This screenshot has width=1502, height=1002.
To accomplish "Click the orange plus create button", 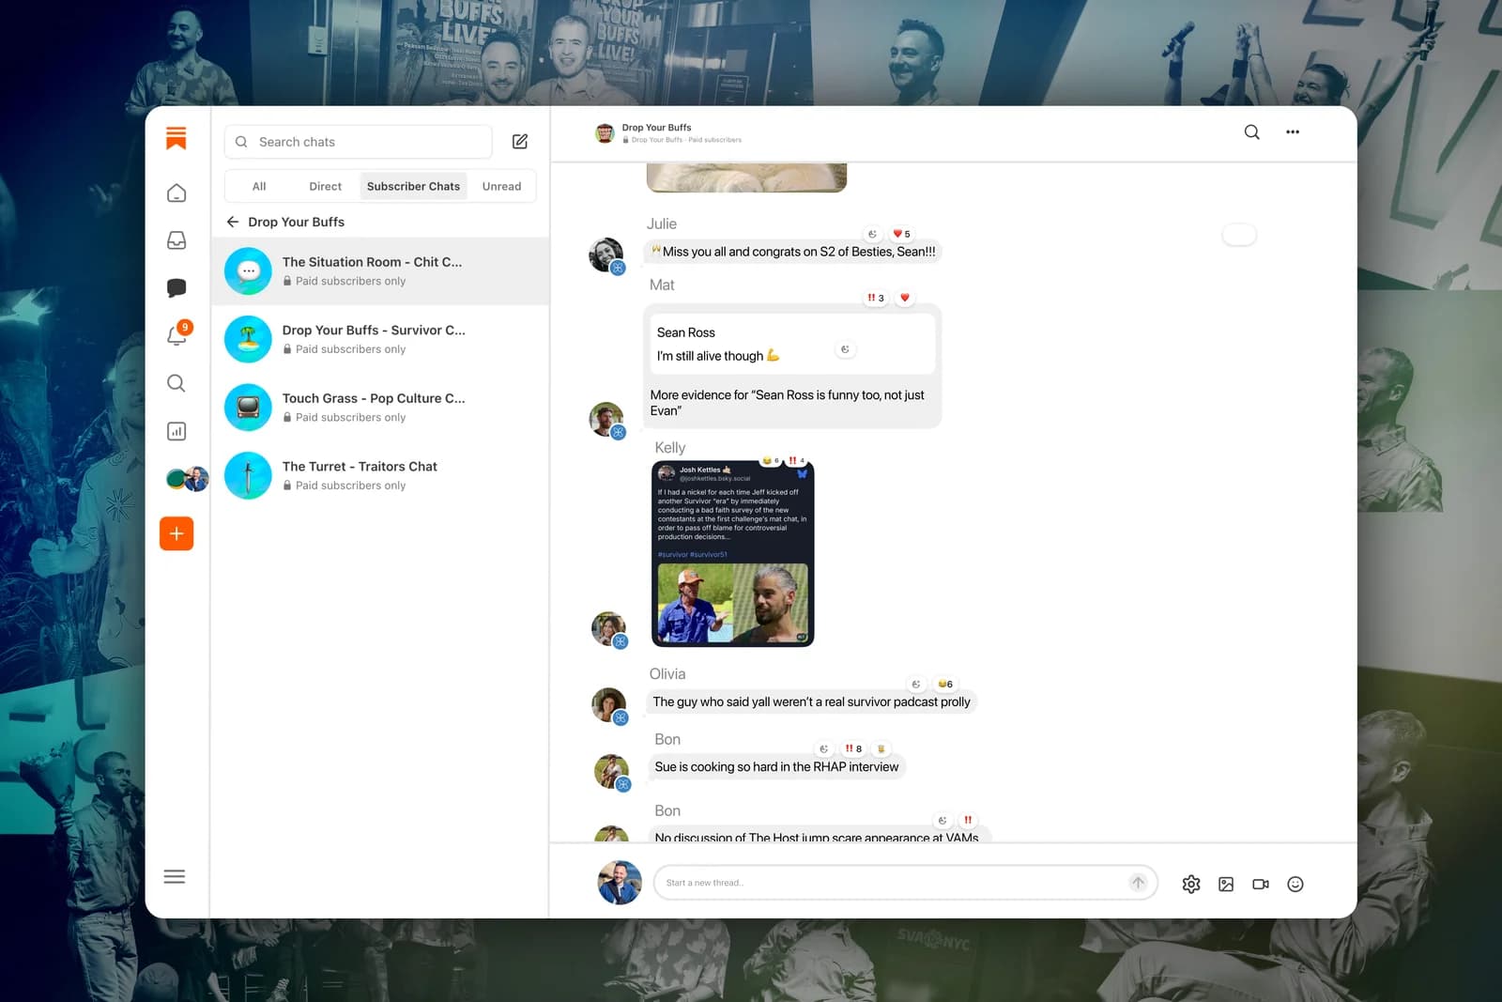I will pos(176,533).
